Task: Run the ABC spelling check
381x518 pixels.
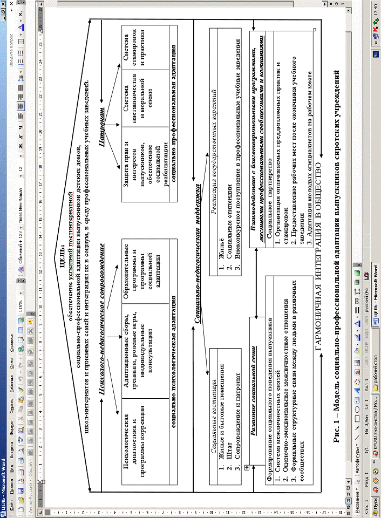Action: pyautogui.click(x=21, y=440)
